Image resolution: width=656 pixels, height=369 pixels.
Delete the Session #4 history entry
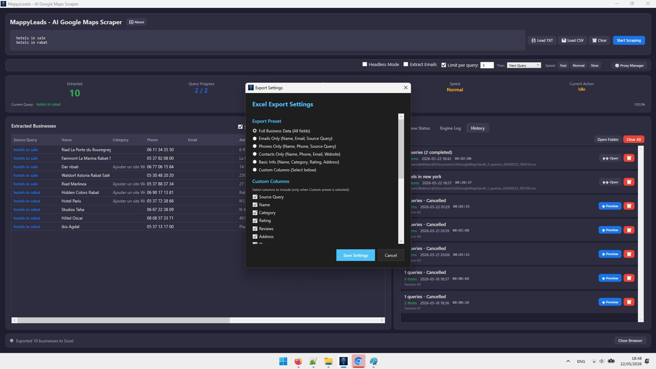(x=629, y=230)
